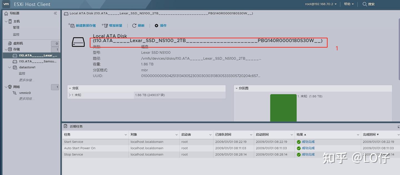Select 虚拟机 in navigator
Screen dimensions: 400x175
point(18,43)
